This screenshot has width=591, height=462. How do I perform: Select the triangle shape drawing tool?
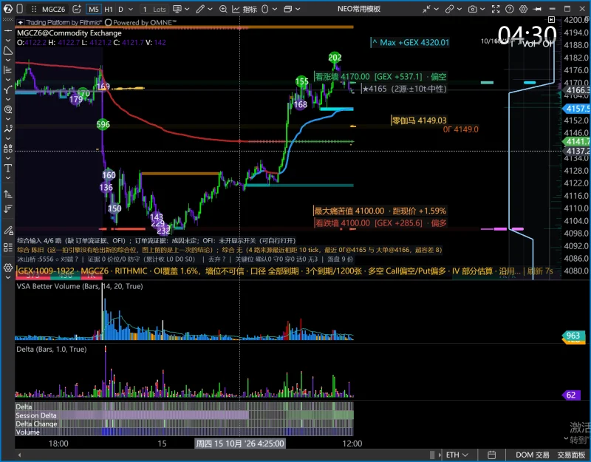[x=8, y=50]
